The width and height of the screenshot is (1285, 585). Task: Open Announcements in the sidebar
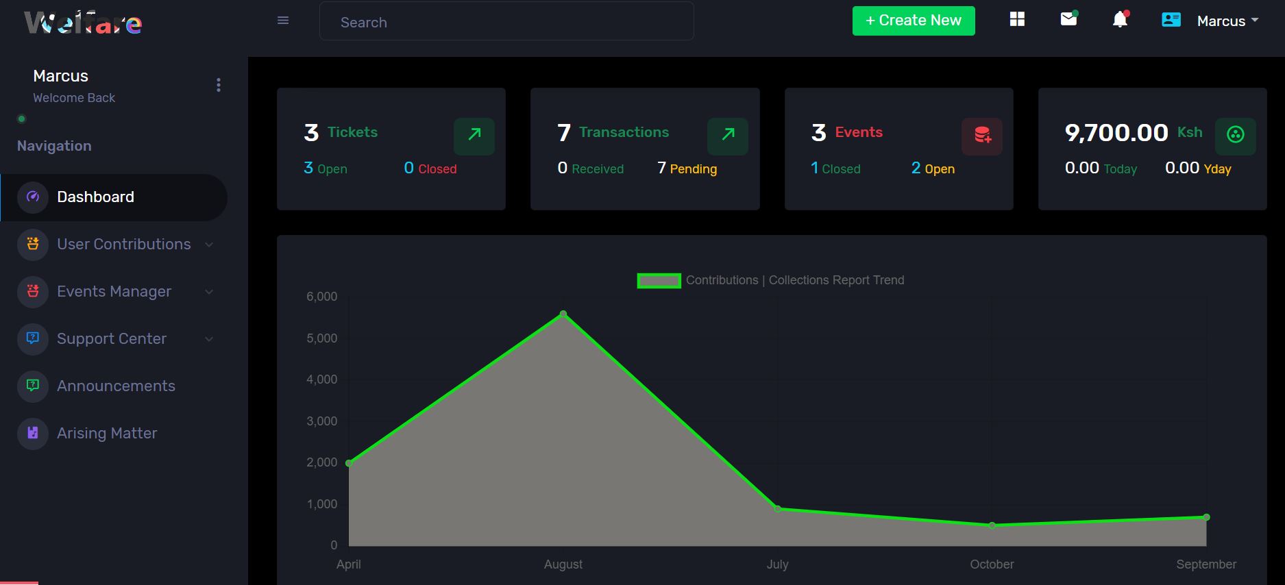[116, 386]
